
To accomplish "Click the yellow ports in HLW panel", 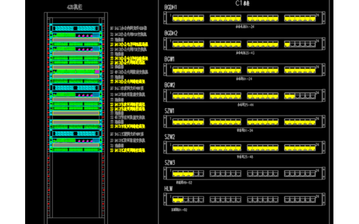I will click(x=178, y=199).
